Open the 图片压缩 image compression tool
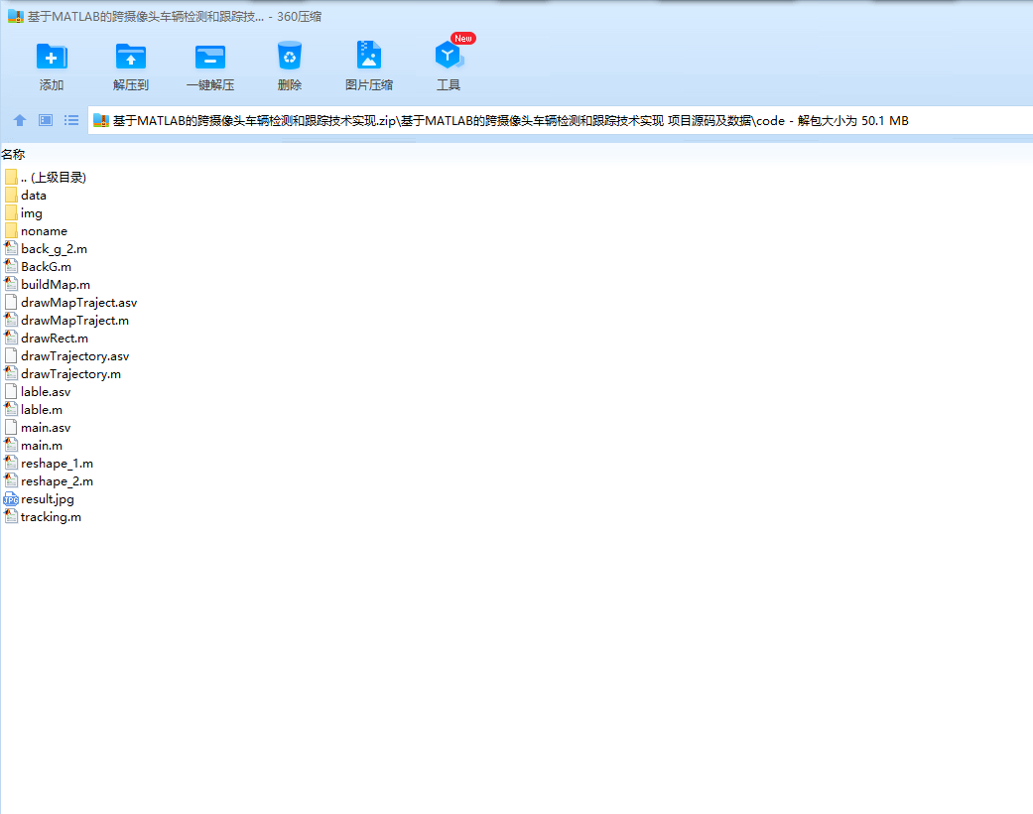 [369, 56]
